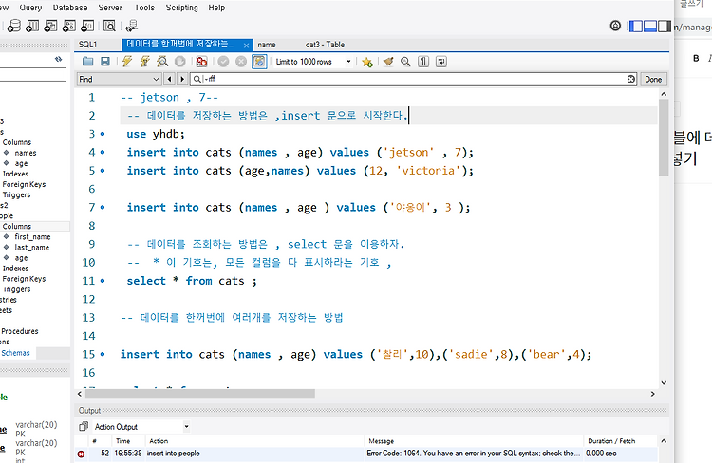Save statement as snippet star icon
The width and height of the screenshot is (712, 463).
pyautogui.click(x=366, y=62)
